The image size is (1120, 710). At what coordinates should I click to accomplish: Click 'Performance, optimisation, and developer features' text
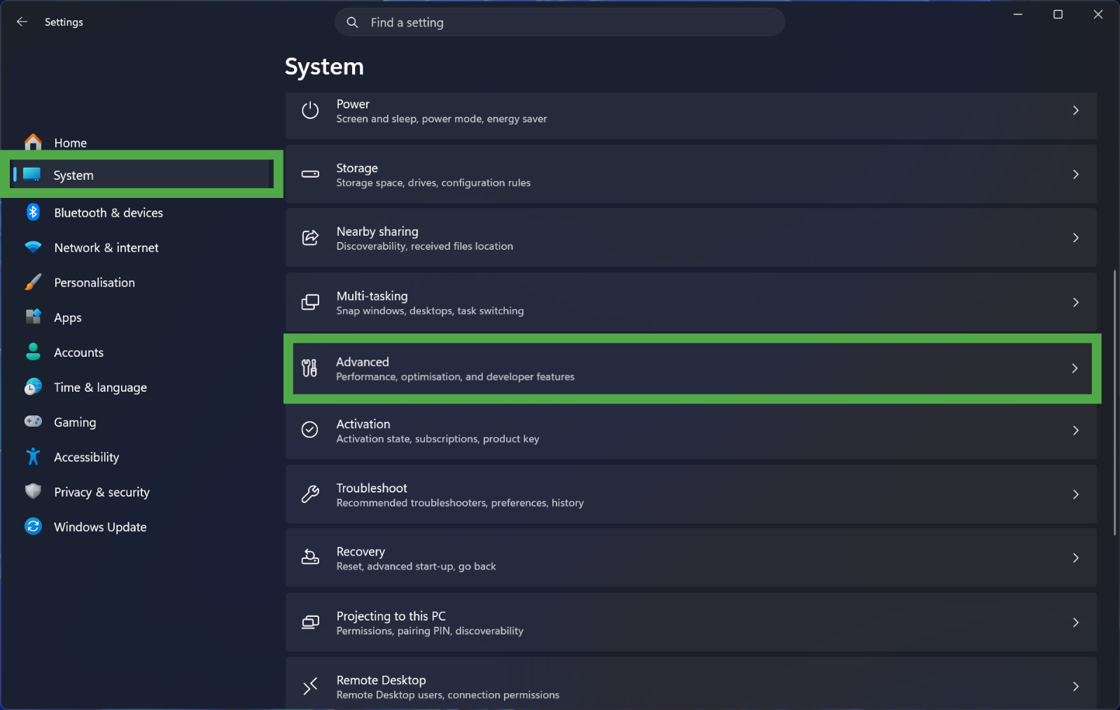pyautogui.click(x=455, y=376)
